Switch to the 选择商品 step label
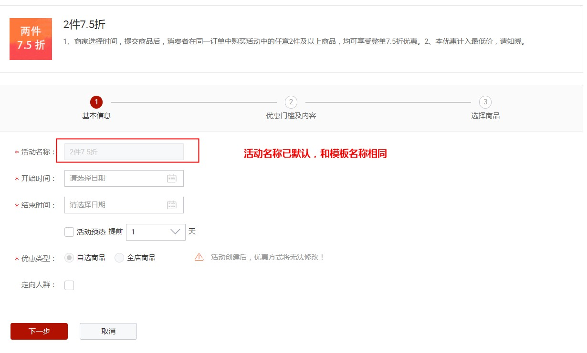The image size is (587, 353). pyautogui.click(x=485, y=115)
